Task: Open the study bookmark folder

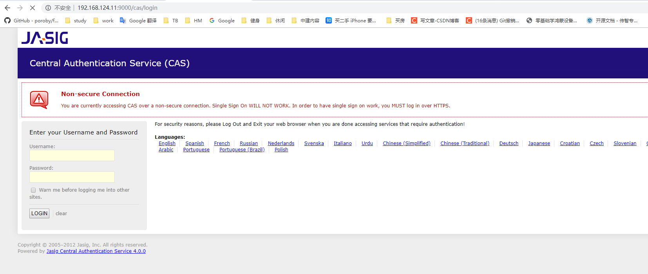Action: pyautogui.click(x=76, y=20)
